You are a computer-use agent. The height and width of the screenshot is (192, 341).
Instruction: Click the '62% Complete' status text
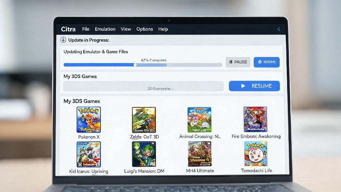[154, 60]
